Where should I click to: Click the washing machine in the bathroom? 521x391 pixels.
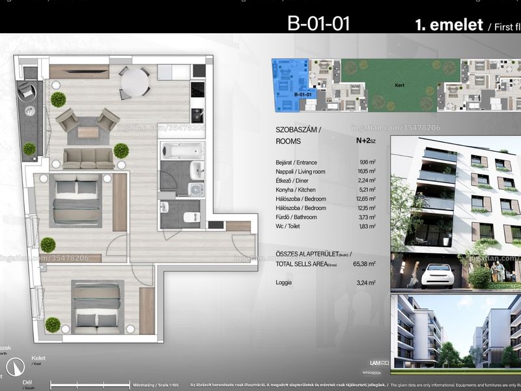click(x=196, y=189)
